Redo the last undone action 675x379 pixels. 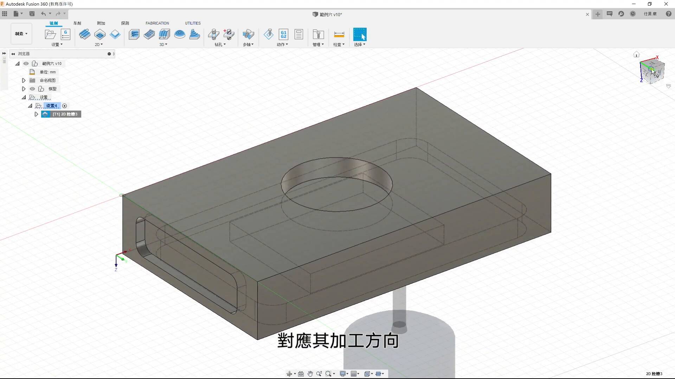click(x=58, y=14)
